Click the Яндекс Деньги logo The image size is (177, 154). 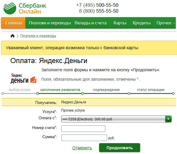[x=24, y=78]
